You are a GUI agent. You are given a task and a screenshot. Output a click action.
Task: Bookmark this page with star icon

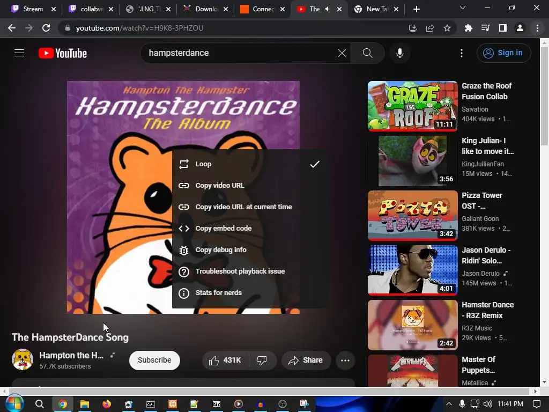click(447, 28)
